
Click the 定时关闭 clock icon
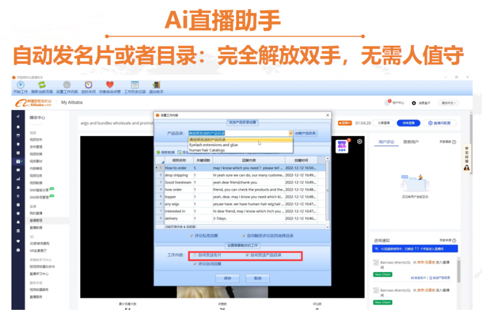(89, 85)
